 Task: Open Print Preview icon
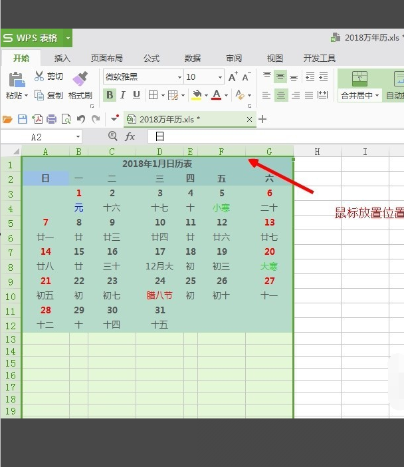[66, 120]
